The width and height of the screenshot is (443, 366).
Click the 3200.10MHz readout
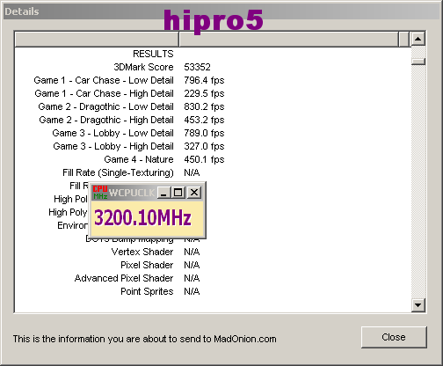click(x=142, y=218)
